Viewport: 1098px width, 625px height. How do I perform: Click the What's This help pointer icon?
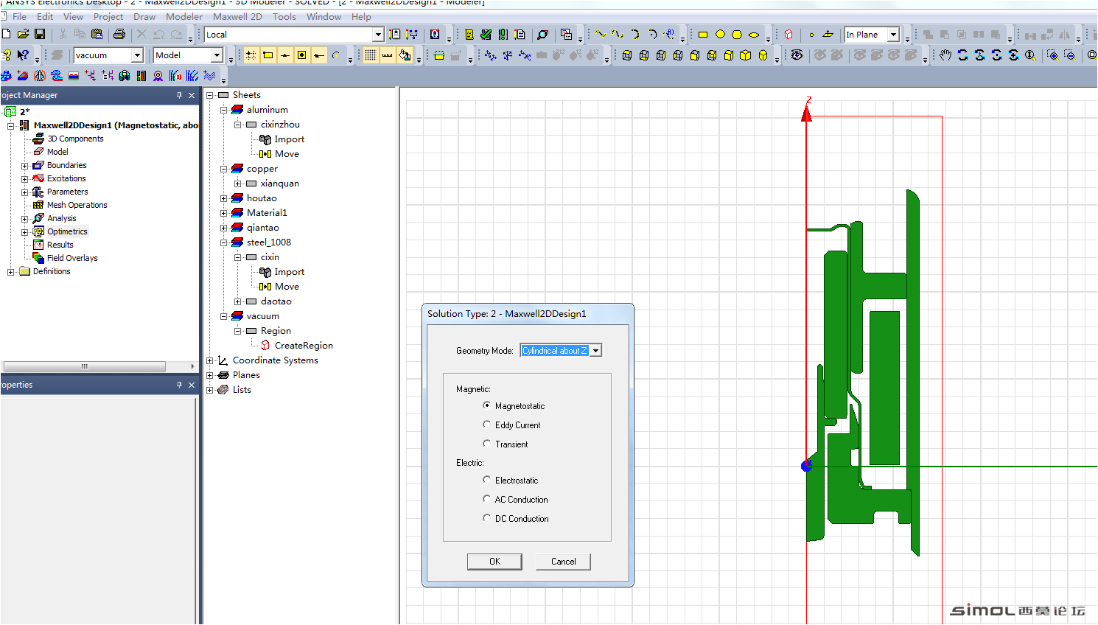(x=23, y=55)
